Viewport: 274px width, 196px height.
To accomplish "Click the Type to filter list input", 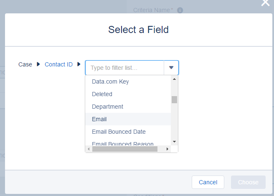I will point(124,67).
